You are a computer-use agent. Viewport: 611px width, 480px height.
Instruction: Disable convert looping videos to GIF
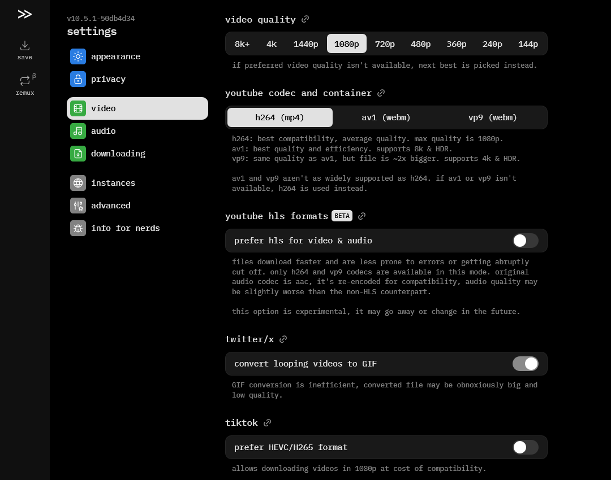click(x=525, y=364)
